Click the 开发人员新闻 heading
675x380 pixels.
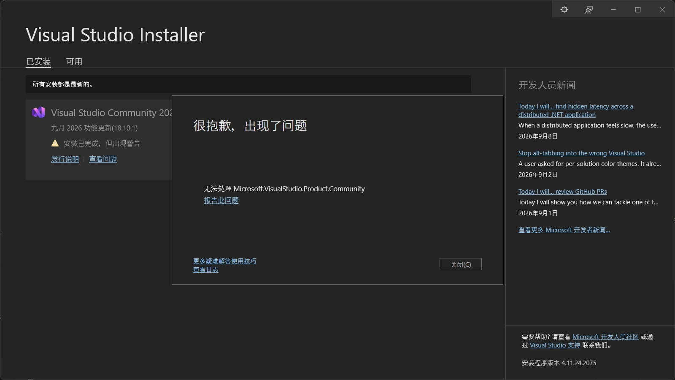coord(547,85)
